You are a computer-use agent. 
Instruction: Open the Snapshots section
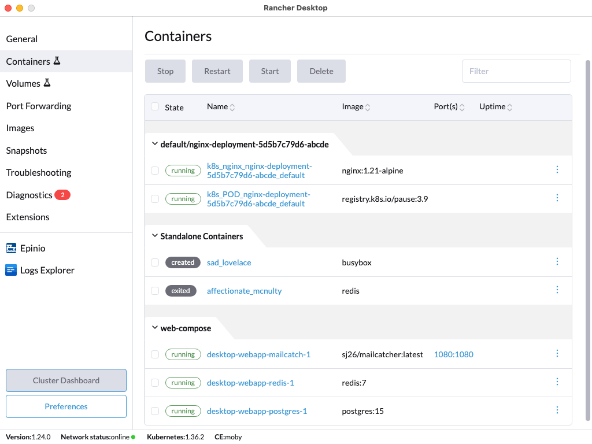(x=66, y=151)
